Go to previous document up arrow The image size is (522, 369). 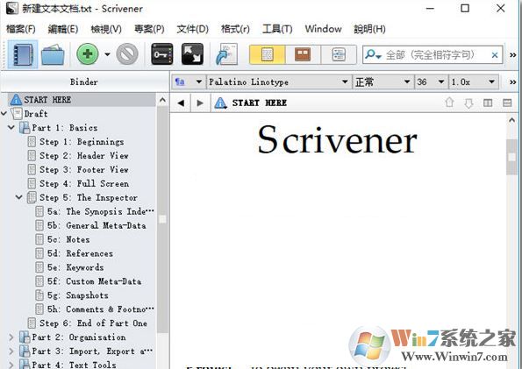[x=449, y=103]
